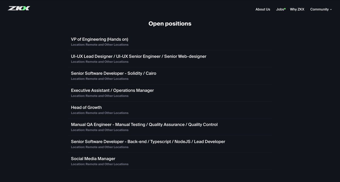View the Head of Growth position
340x182 pixels.
click(x=86, y=107)
